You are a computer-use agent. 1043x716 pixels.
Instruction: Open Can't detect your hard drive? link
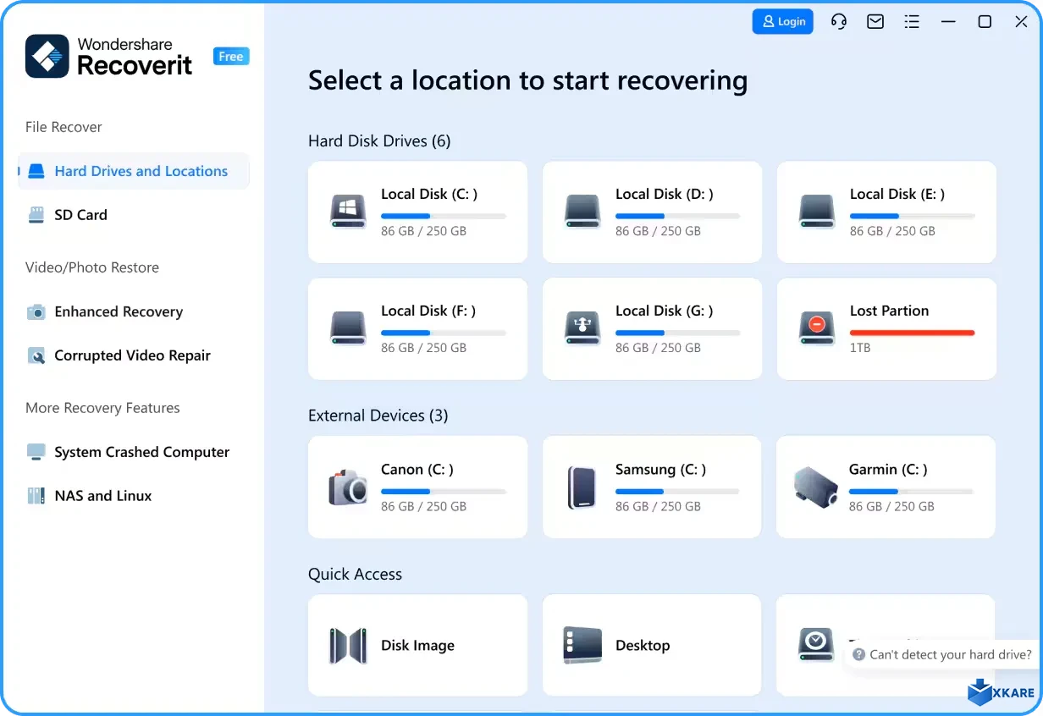click(x=951, y=654)
